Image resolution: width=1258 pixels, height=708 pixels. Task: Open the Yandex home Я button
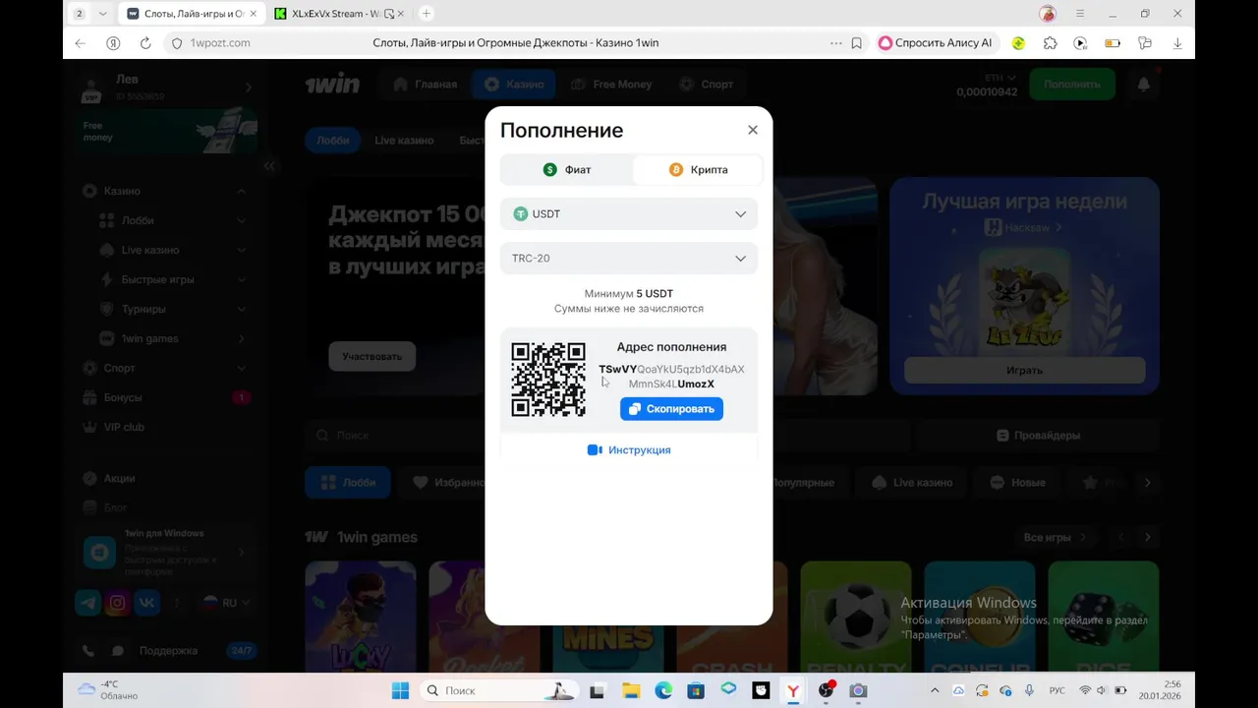click(x=113, y=43)
